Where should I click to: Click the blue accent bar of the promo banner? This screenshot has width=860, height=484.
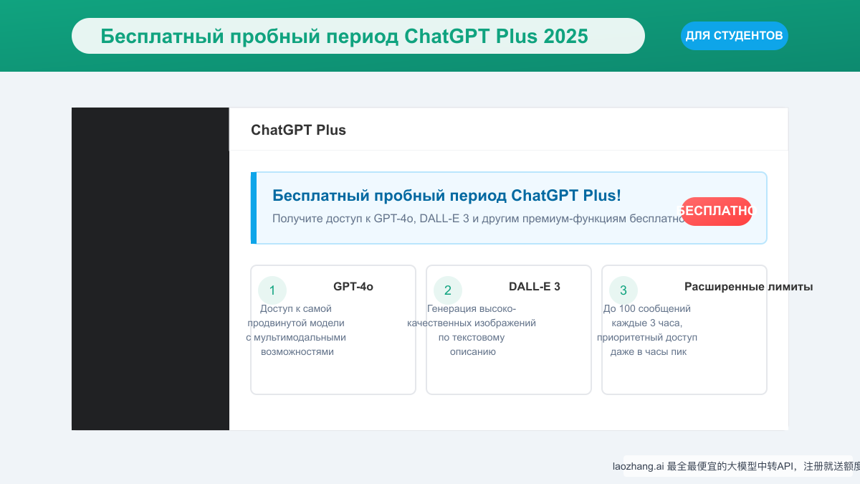pyautogui.click(x=253, y=208)
